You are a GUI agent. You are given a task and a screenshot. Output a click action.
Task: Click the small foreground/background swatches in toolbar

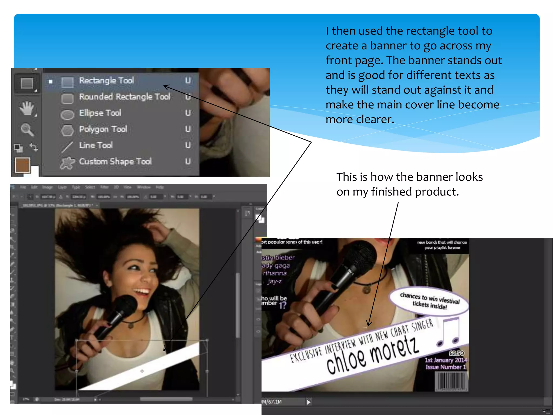tap(13, 385)
